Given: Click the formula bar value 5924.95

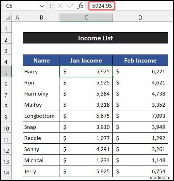Looking at the screenshot, I should point(102,6).
